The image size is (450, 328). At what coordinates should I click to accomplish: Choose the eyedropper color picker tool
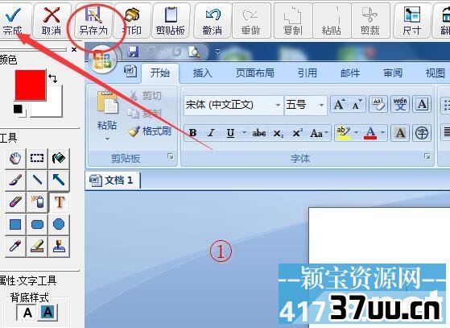(15, 246)
